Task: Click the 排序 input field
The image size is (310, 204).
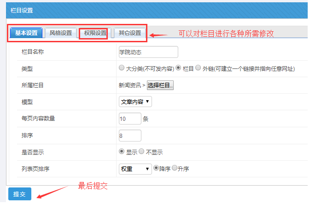Action: point(130,136)
